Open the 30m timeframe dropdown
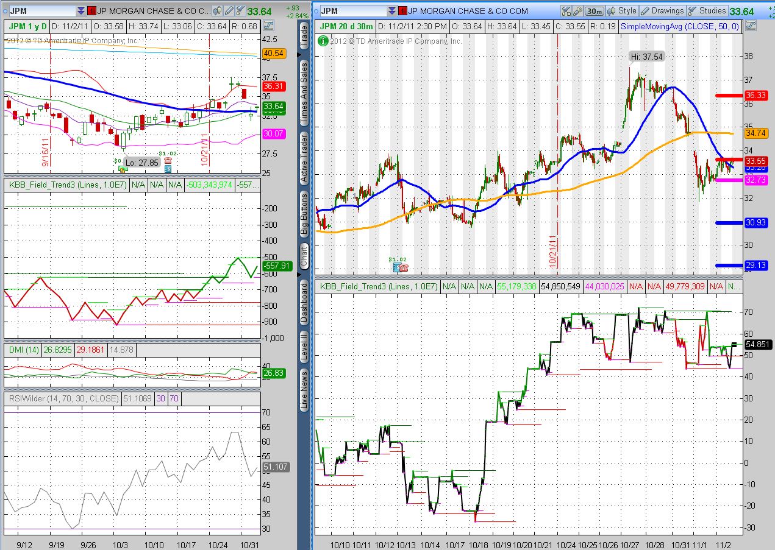This screenshot has width=775, height=550. pyautogui.click(x=595, y=10)
